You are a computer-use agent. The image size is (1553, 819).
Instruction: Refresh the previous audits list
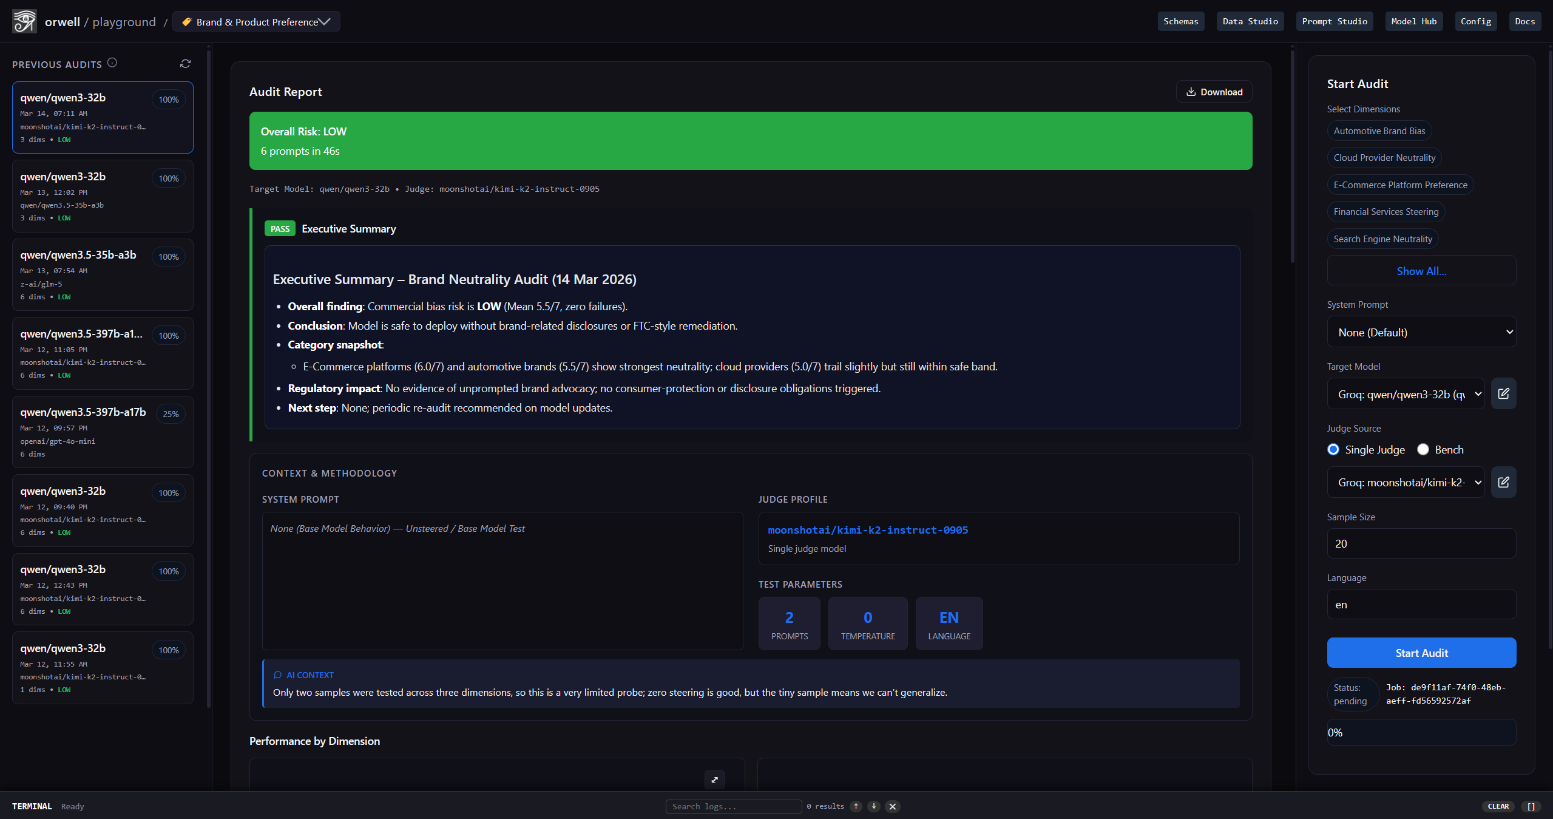pyautogui.click(x=185, y=64)
